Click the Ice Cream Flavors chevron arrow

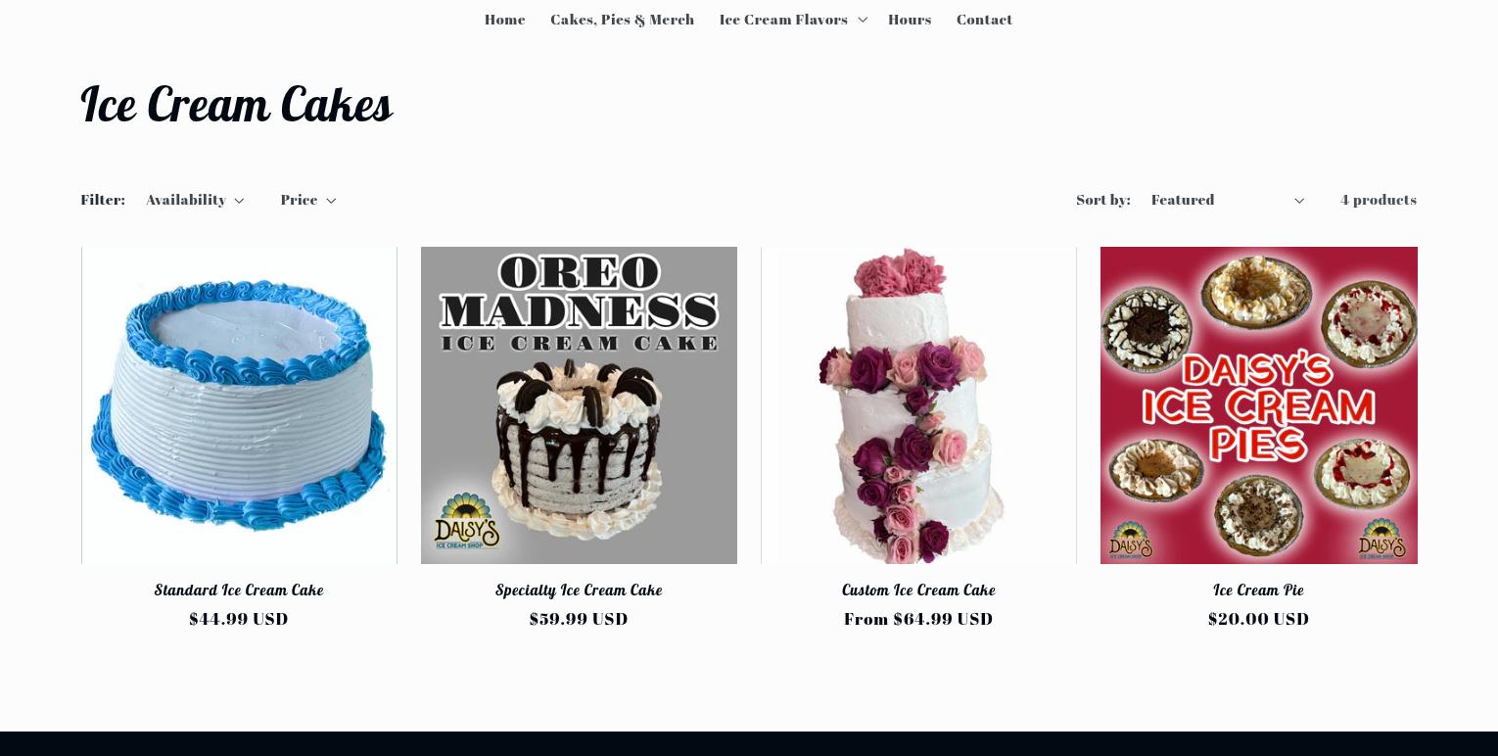tap(863, 20)
